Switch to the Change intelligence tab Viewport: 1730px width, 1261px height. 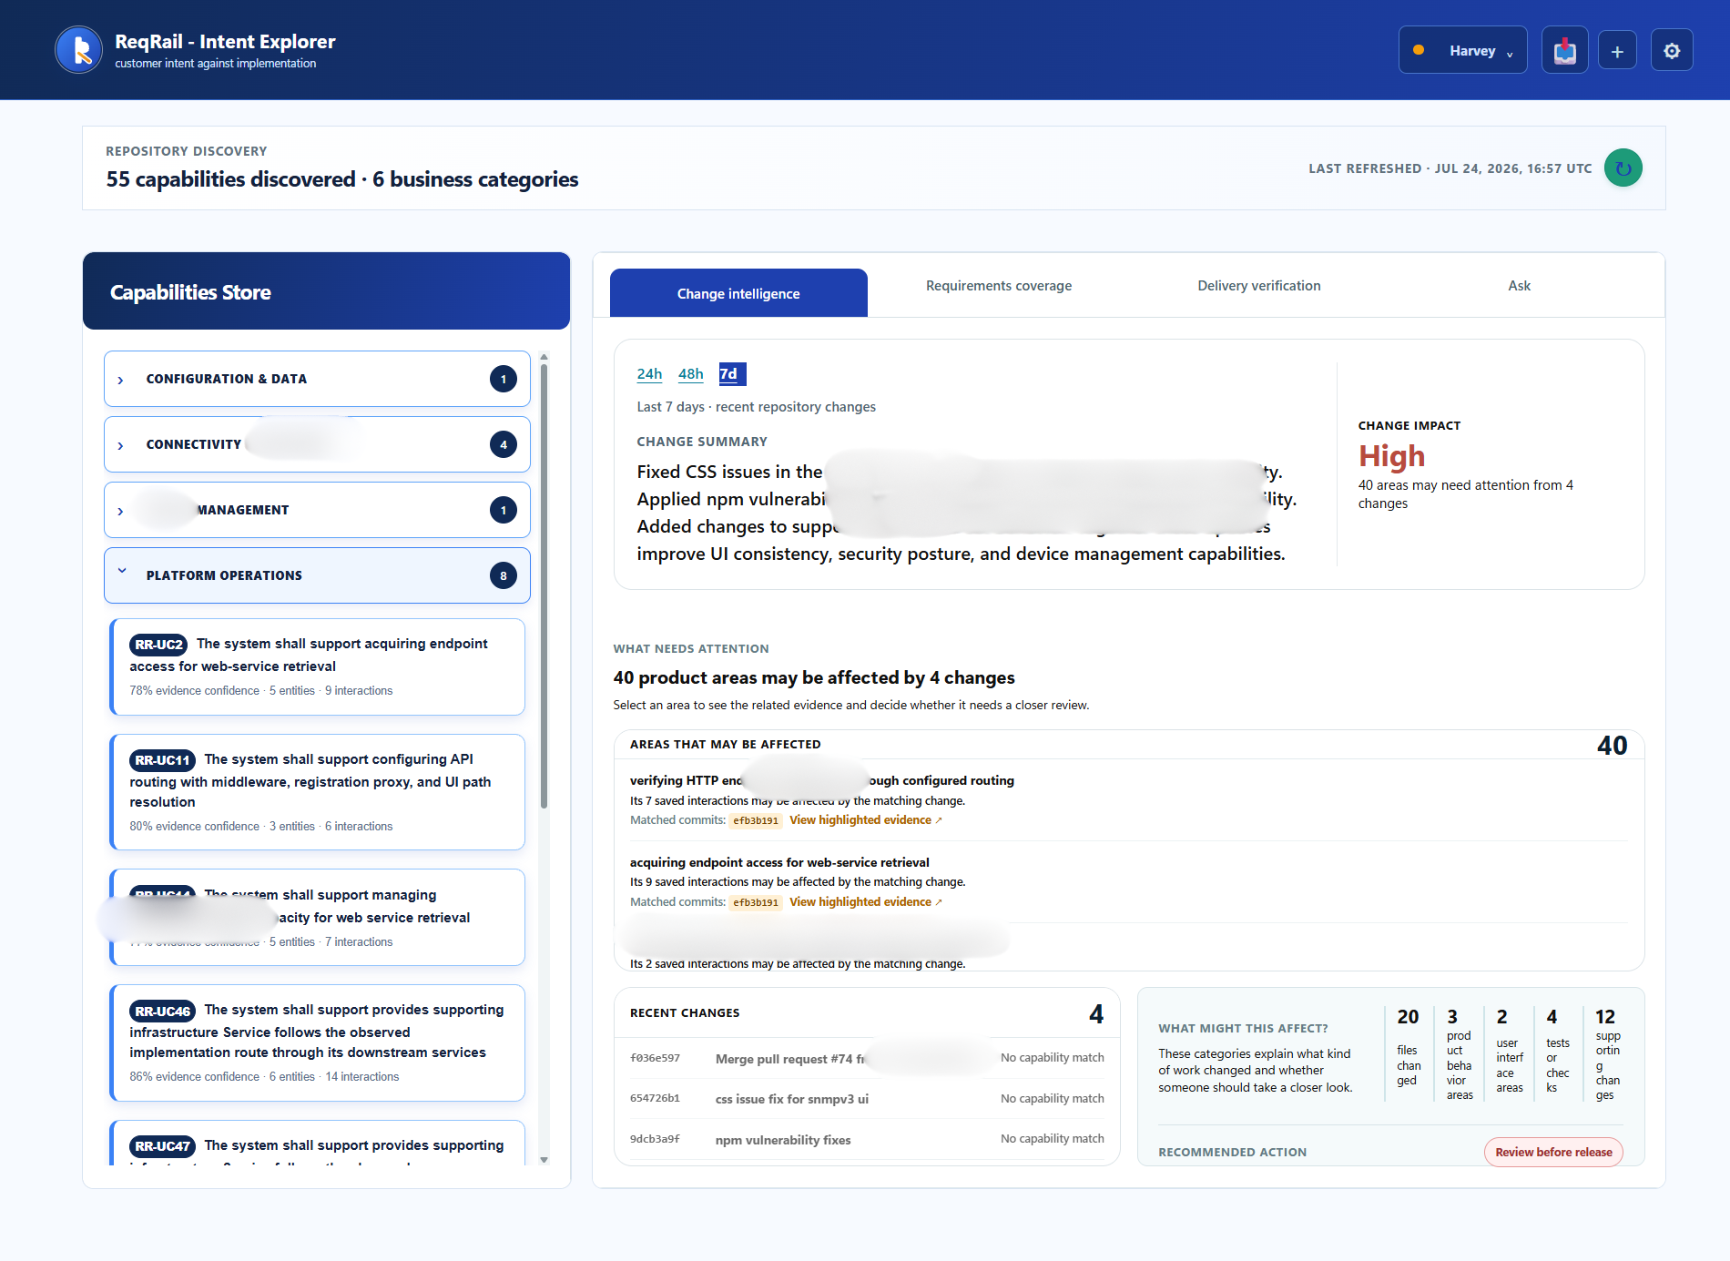click(x=738, y=293)
